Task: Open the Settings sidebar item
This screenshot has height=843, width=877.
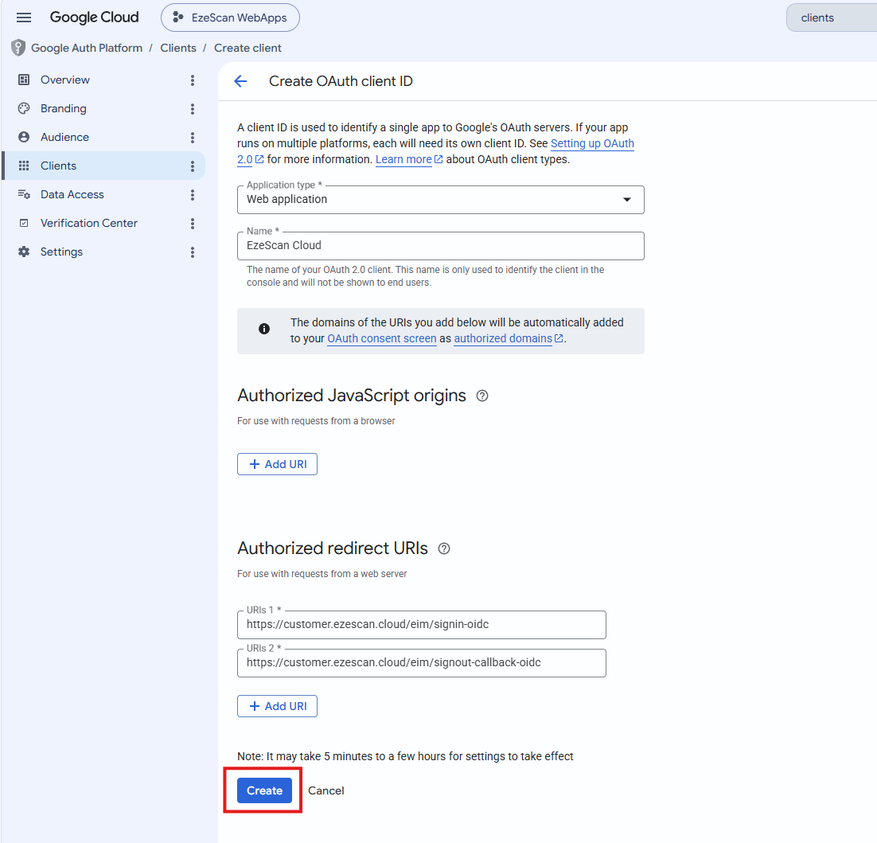Action: tap(61, 252)
